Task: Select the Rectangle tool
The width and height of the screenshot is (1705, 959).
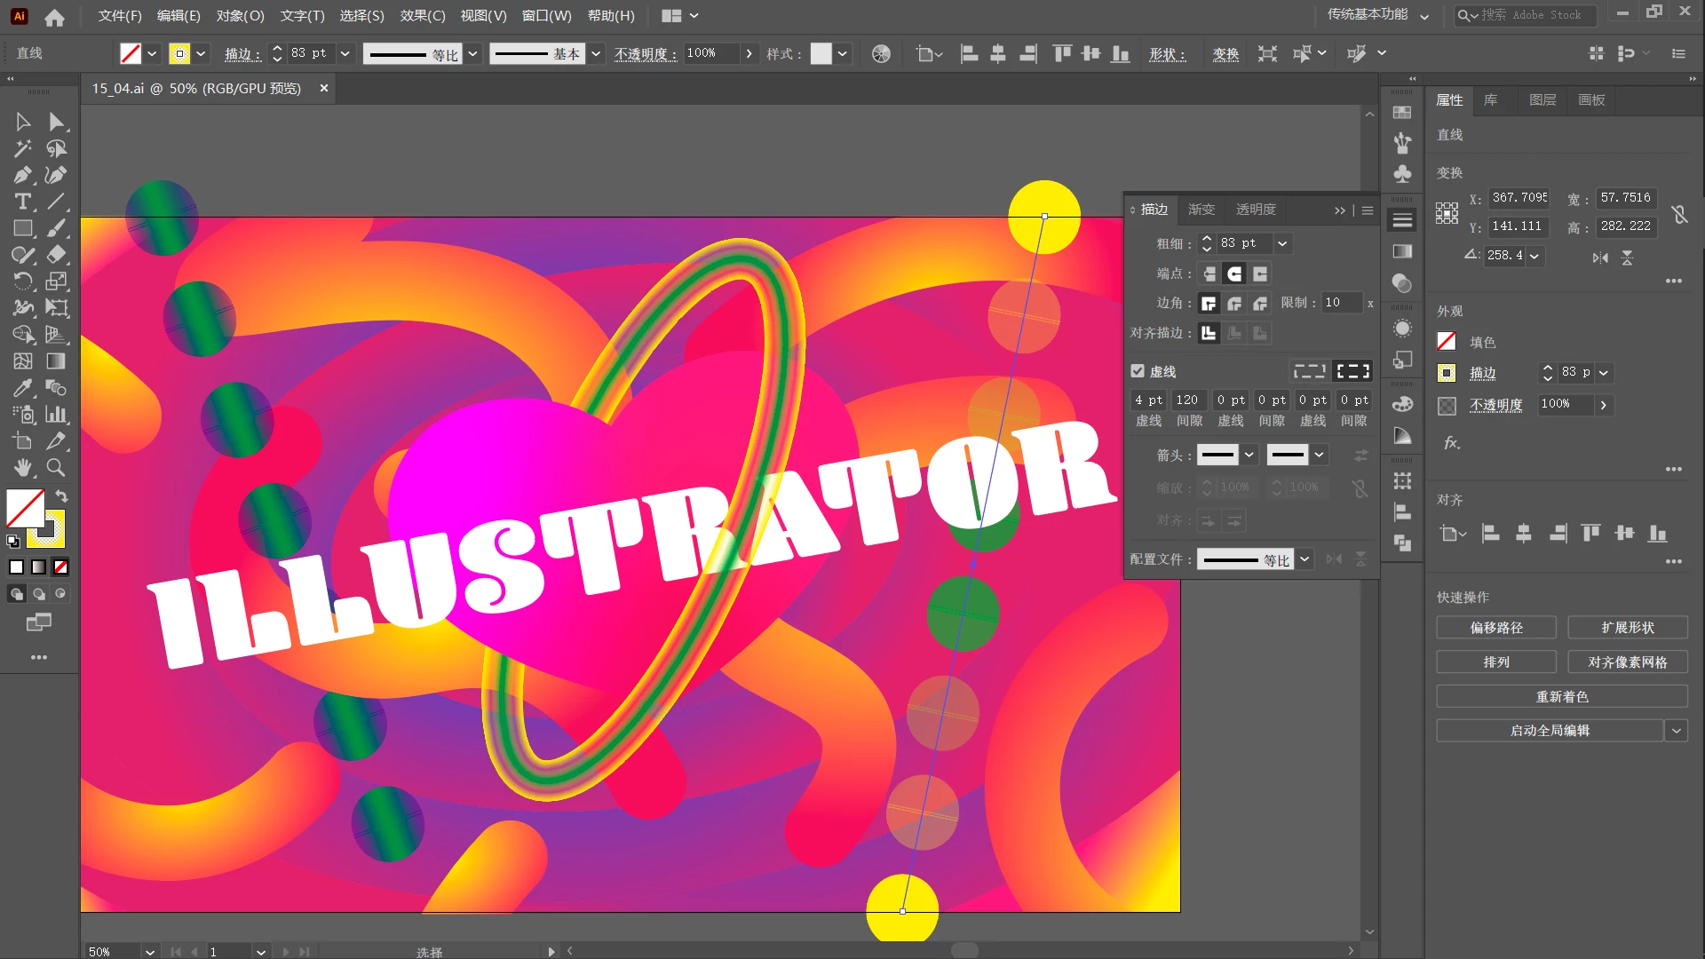Action: click(22, 228)
